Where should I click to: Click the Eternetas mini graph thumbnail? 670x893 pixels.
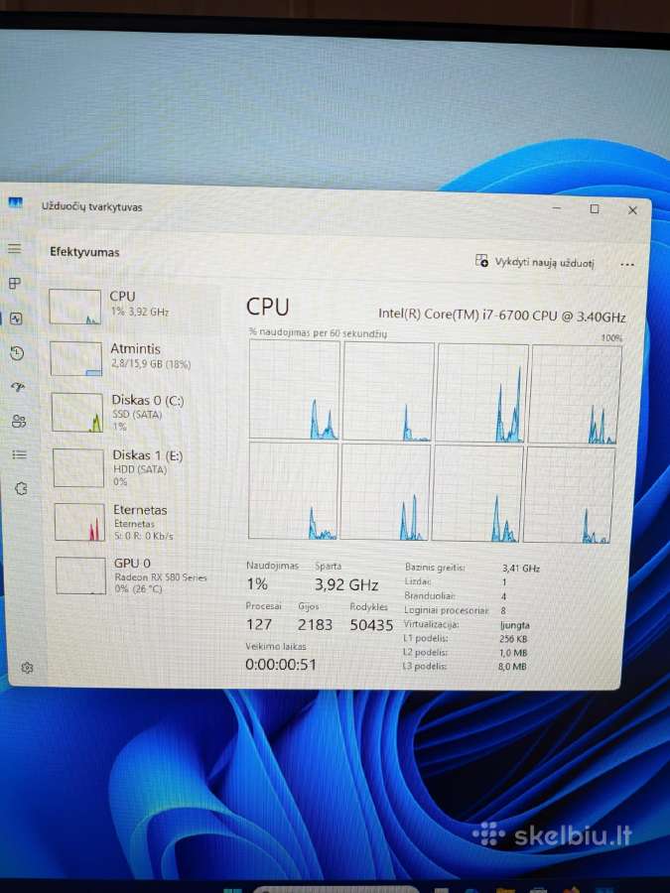pyautogui.click(x=79, y=522)
